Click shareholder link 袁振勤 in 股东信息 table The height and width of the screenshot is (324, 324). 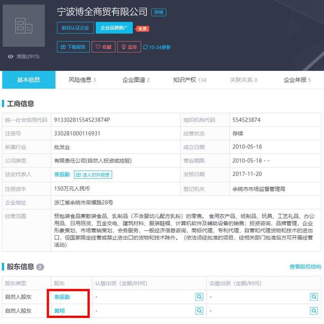click(62, 297)
